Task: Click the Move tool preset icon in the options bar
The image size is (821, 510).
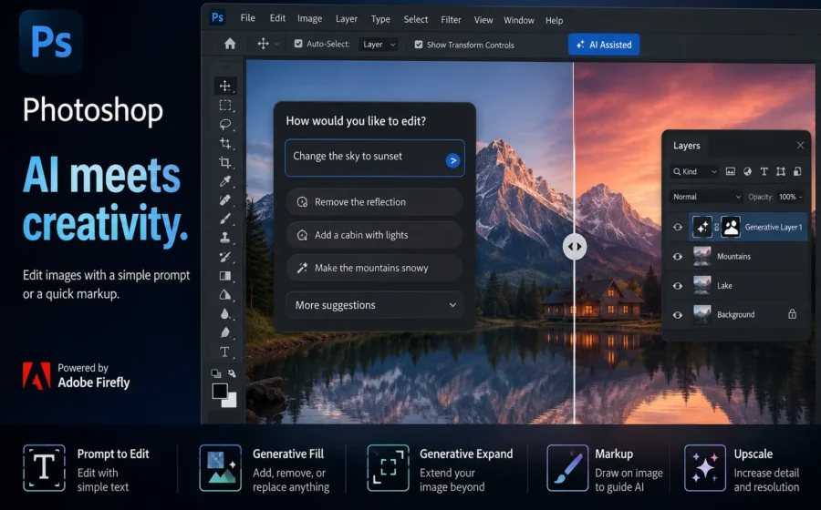Action: pos(263,44)
